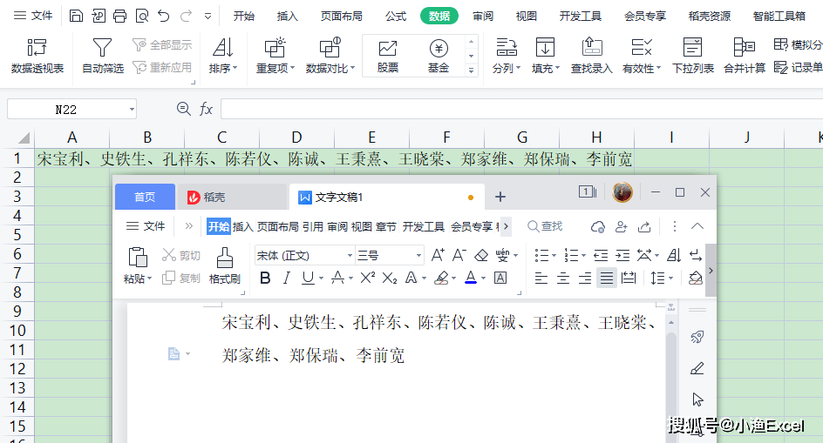
Task: Click 记录单 record form button
Action: tap(799, 67)
